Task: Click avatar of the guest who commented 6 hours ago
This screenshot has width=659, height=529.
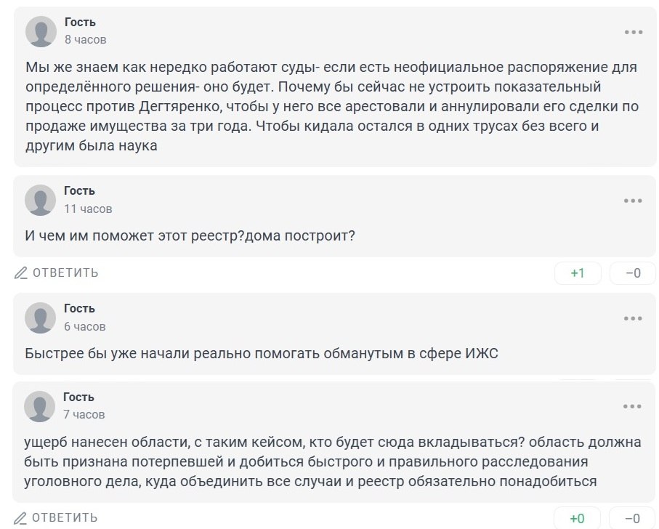Action: (x=41, y=318)
